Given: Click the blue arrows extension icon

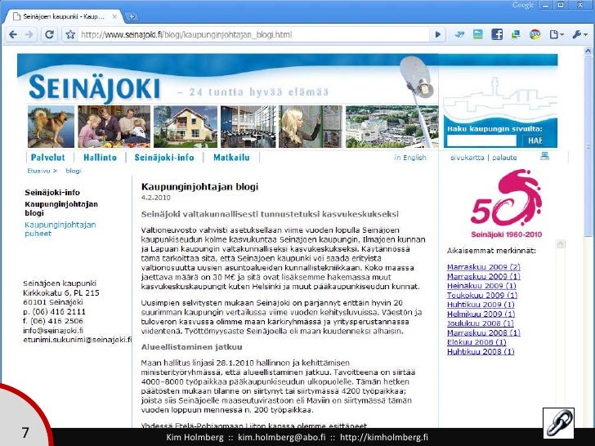Looking at the screenshot, I should click(459, 34).
